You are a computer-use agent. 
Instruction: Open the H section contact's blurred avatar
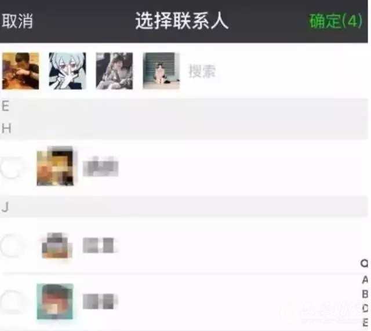(55, 166)
